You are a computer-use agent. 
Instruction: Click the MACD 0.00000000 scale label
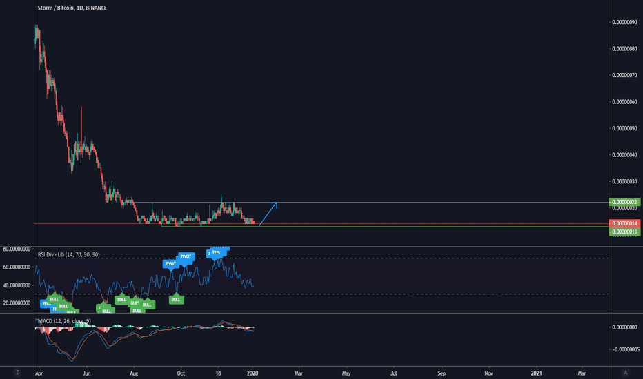[626, 327]
